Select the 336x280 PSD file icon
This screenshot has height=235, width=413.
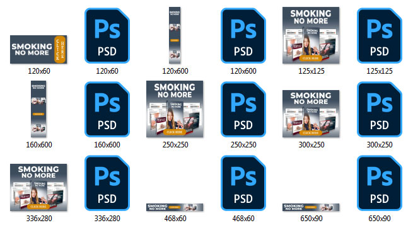pyautogui.click(x=107, y=183)
